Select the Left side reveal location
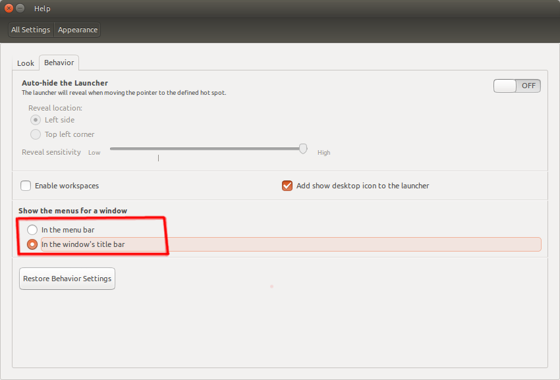 36,120
